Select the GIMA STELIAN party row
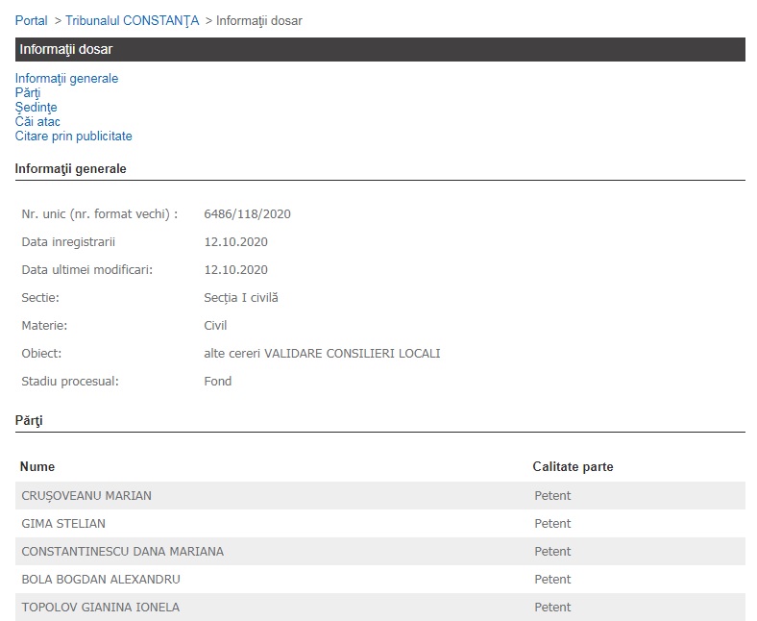 [63, 524]
